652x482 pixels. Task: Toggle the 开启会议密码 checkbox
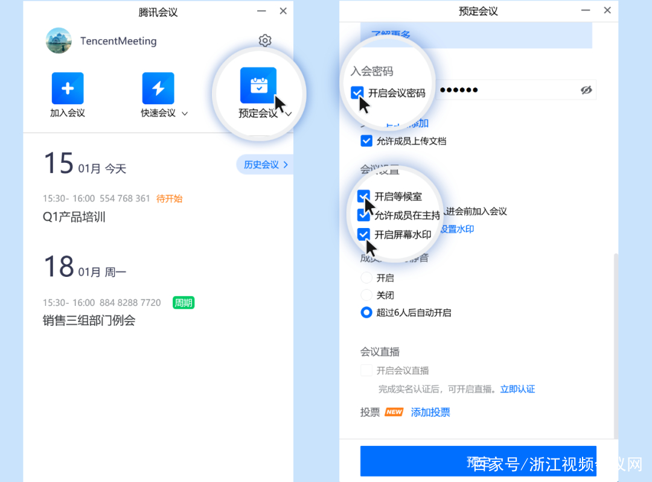click(x=357, y=92)
